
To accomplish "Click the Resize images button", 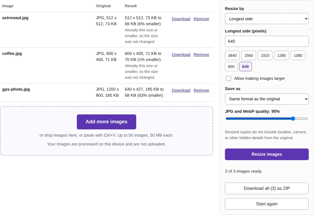I will 267,154.
